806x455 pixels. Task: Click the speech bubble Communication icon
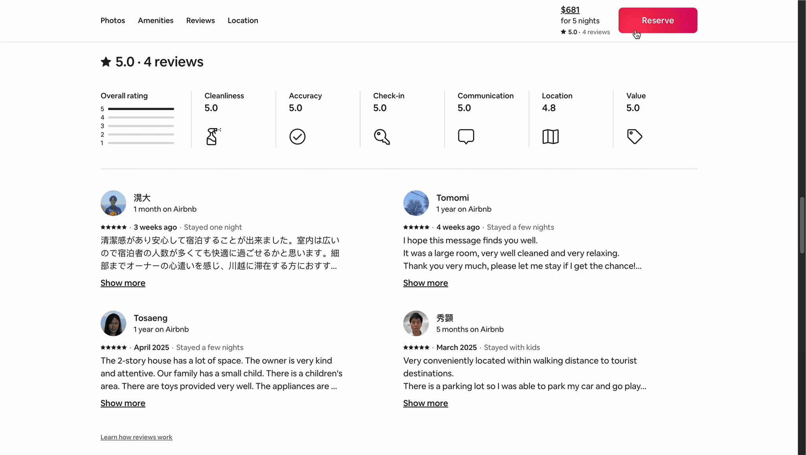(x=466, y=136)
